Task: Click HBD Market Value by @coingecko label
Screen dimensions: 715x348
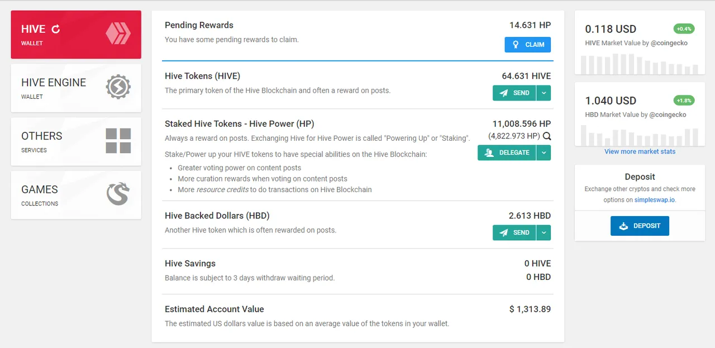Action: (636, 115)
